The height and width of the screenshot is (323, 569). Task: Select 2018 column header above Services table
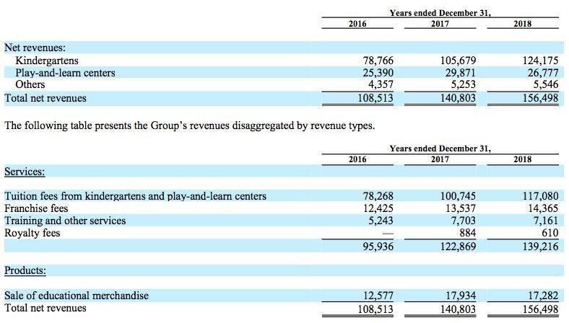click(523, 159)
